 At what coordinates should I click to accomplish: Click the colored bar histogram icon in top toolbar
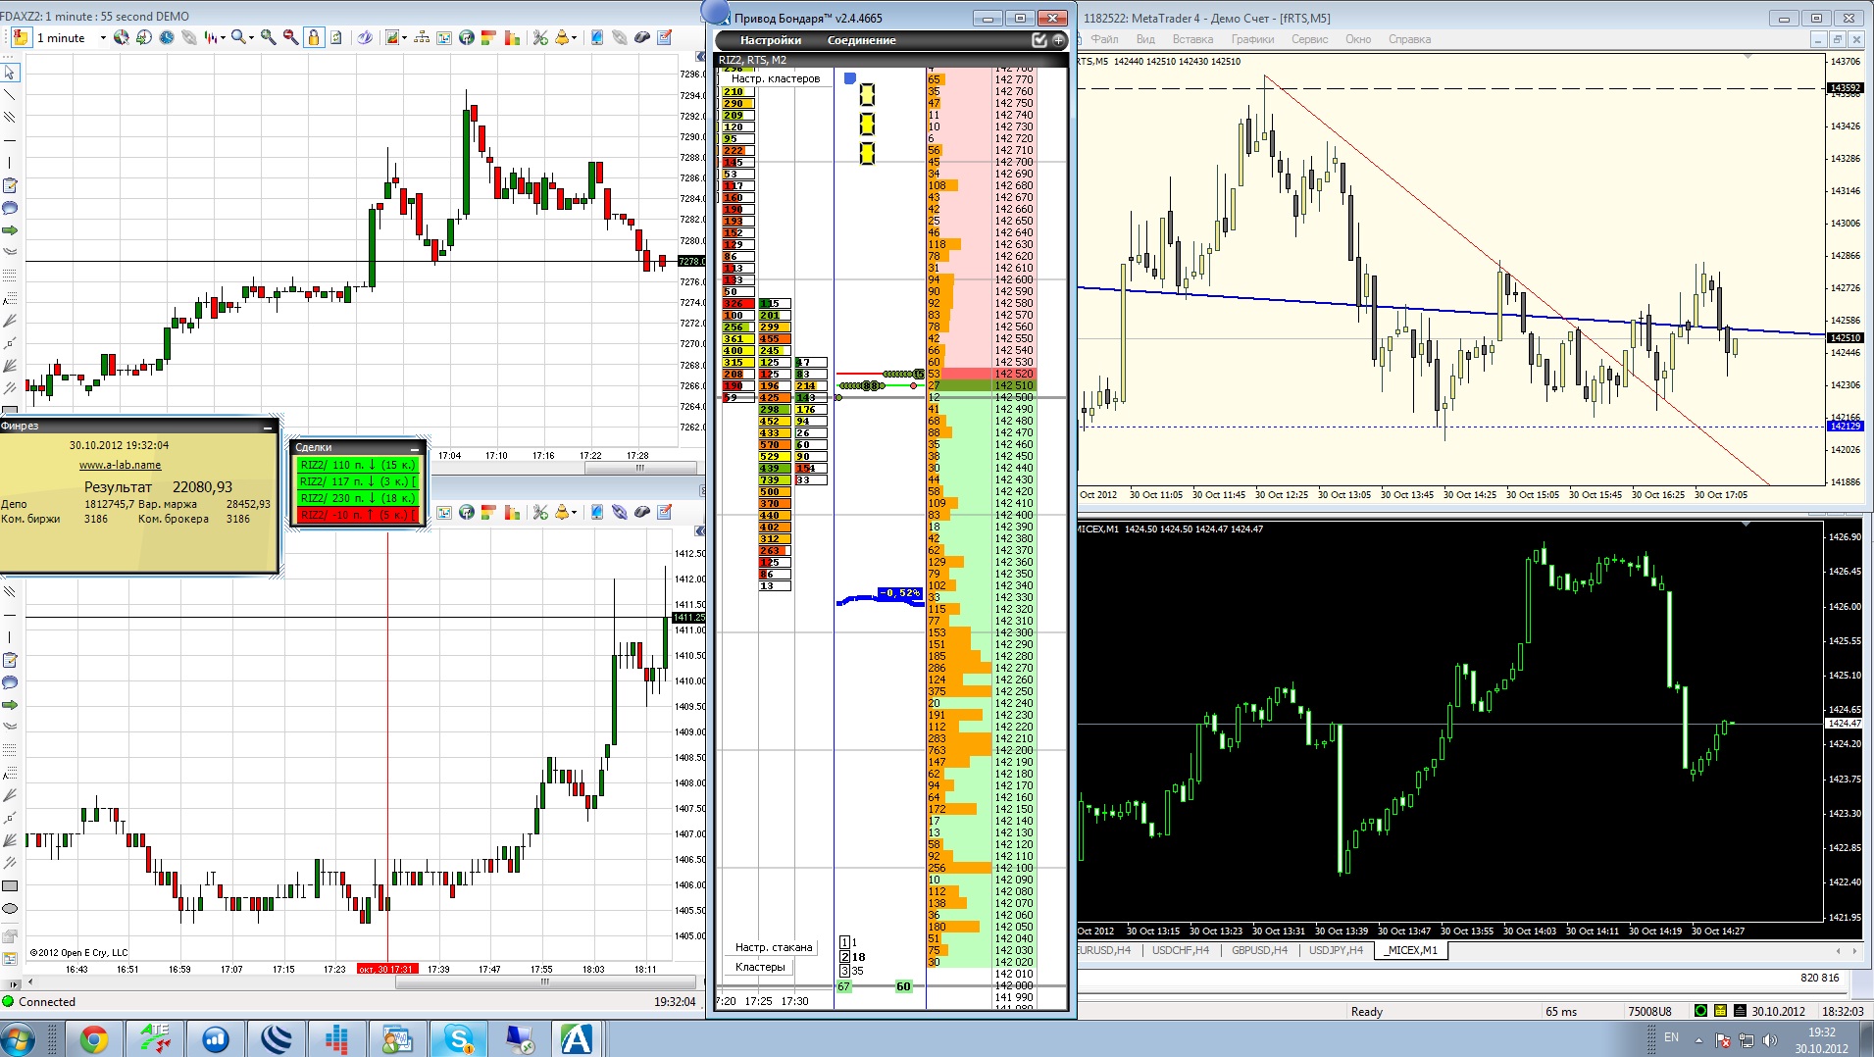click(x=512, y=38)
